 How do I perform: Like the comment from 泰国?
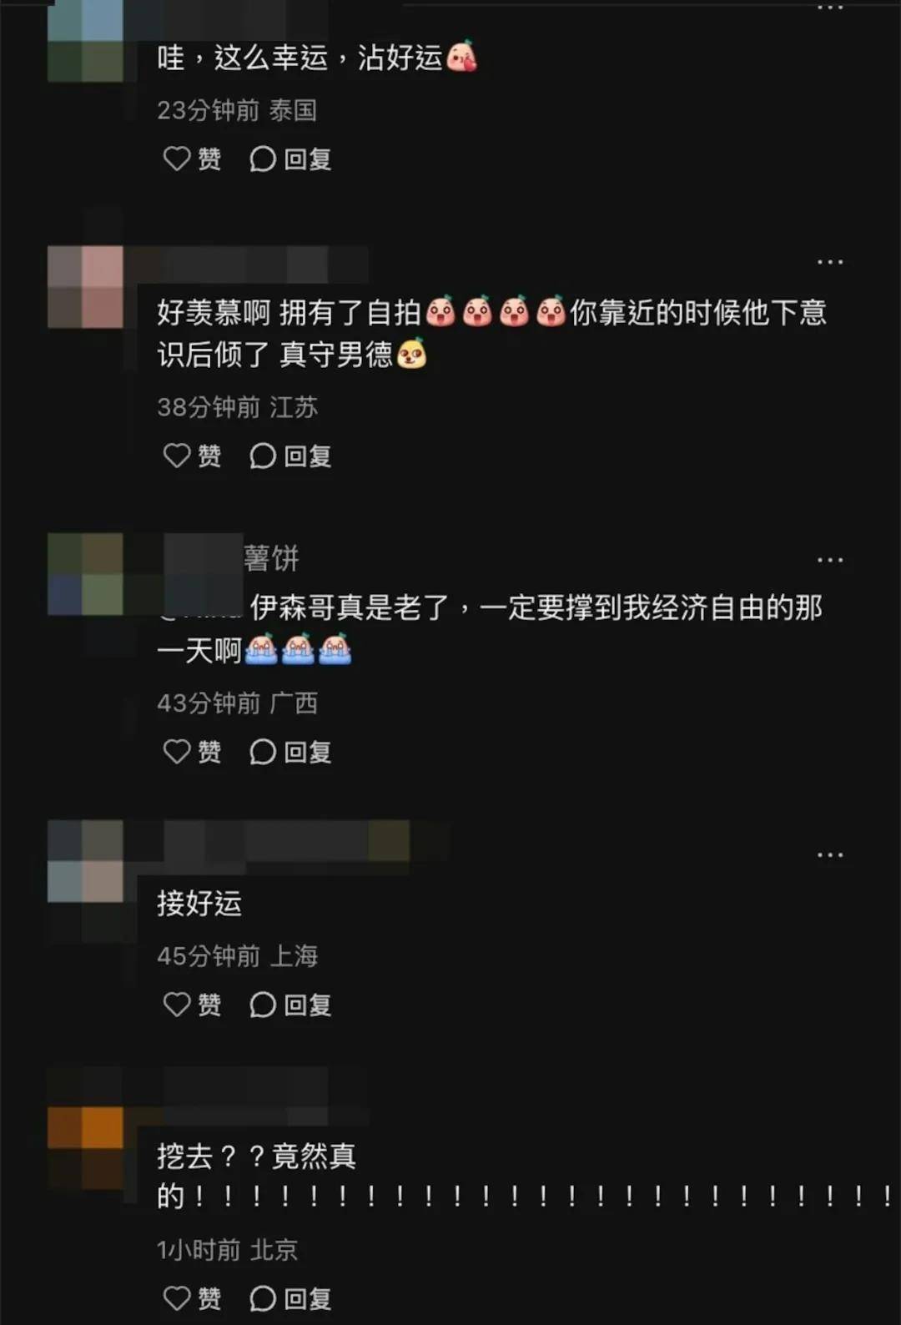pos(192,159)
